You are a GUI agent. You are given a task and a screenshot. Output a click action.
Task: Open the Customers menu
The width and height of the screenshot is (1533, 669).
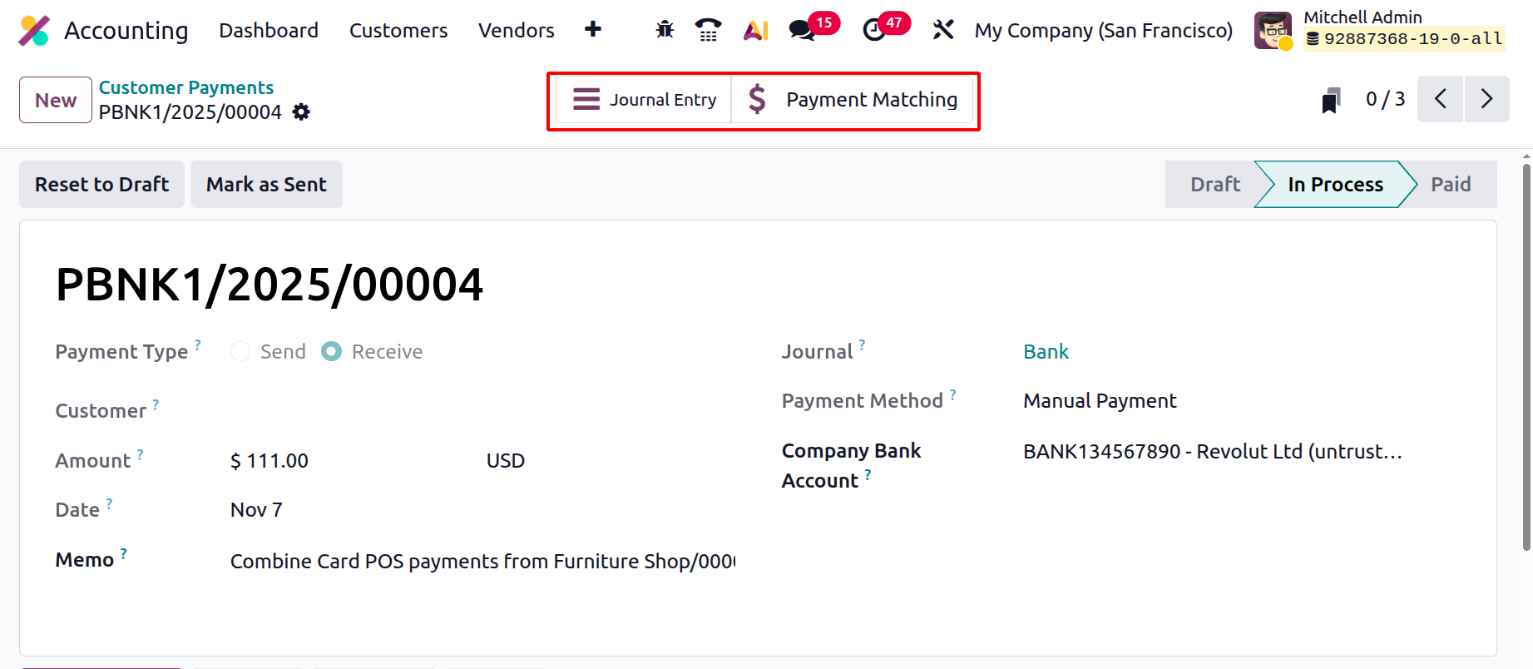pyautogui.click(x=398, y=31)
